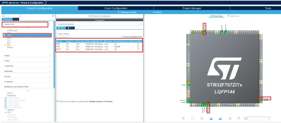This screenshot has width=281, height=123.
Task: Expand the Security category
Action: point(50,76)
